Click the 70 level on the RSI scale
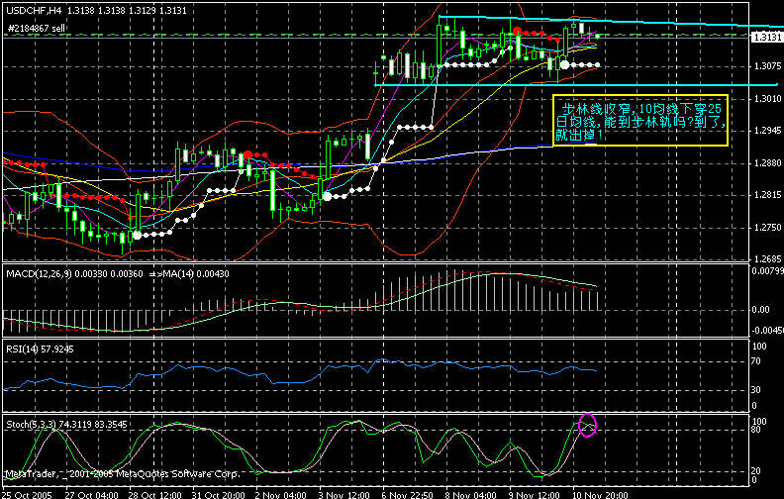Image resolution: width=784 pixels, height=499 pixels. point(757,364)
